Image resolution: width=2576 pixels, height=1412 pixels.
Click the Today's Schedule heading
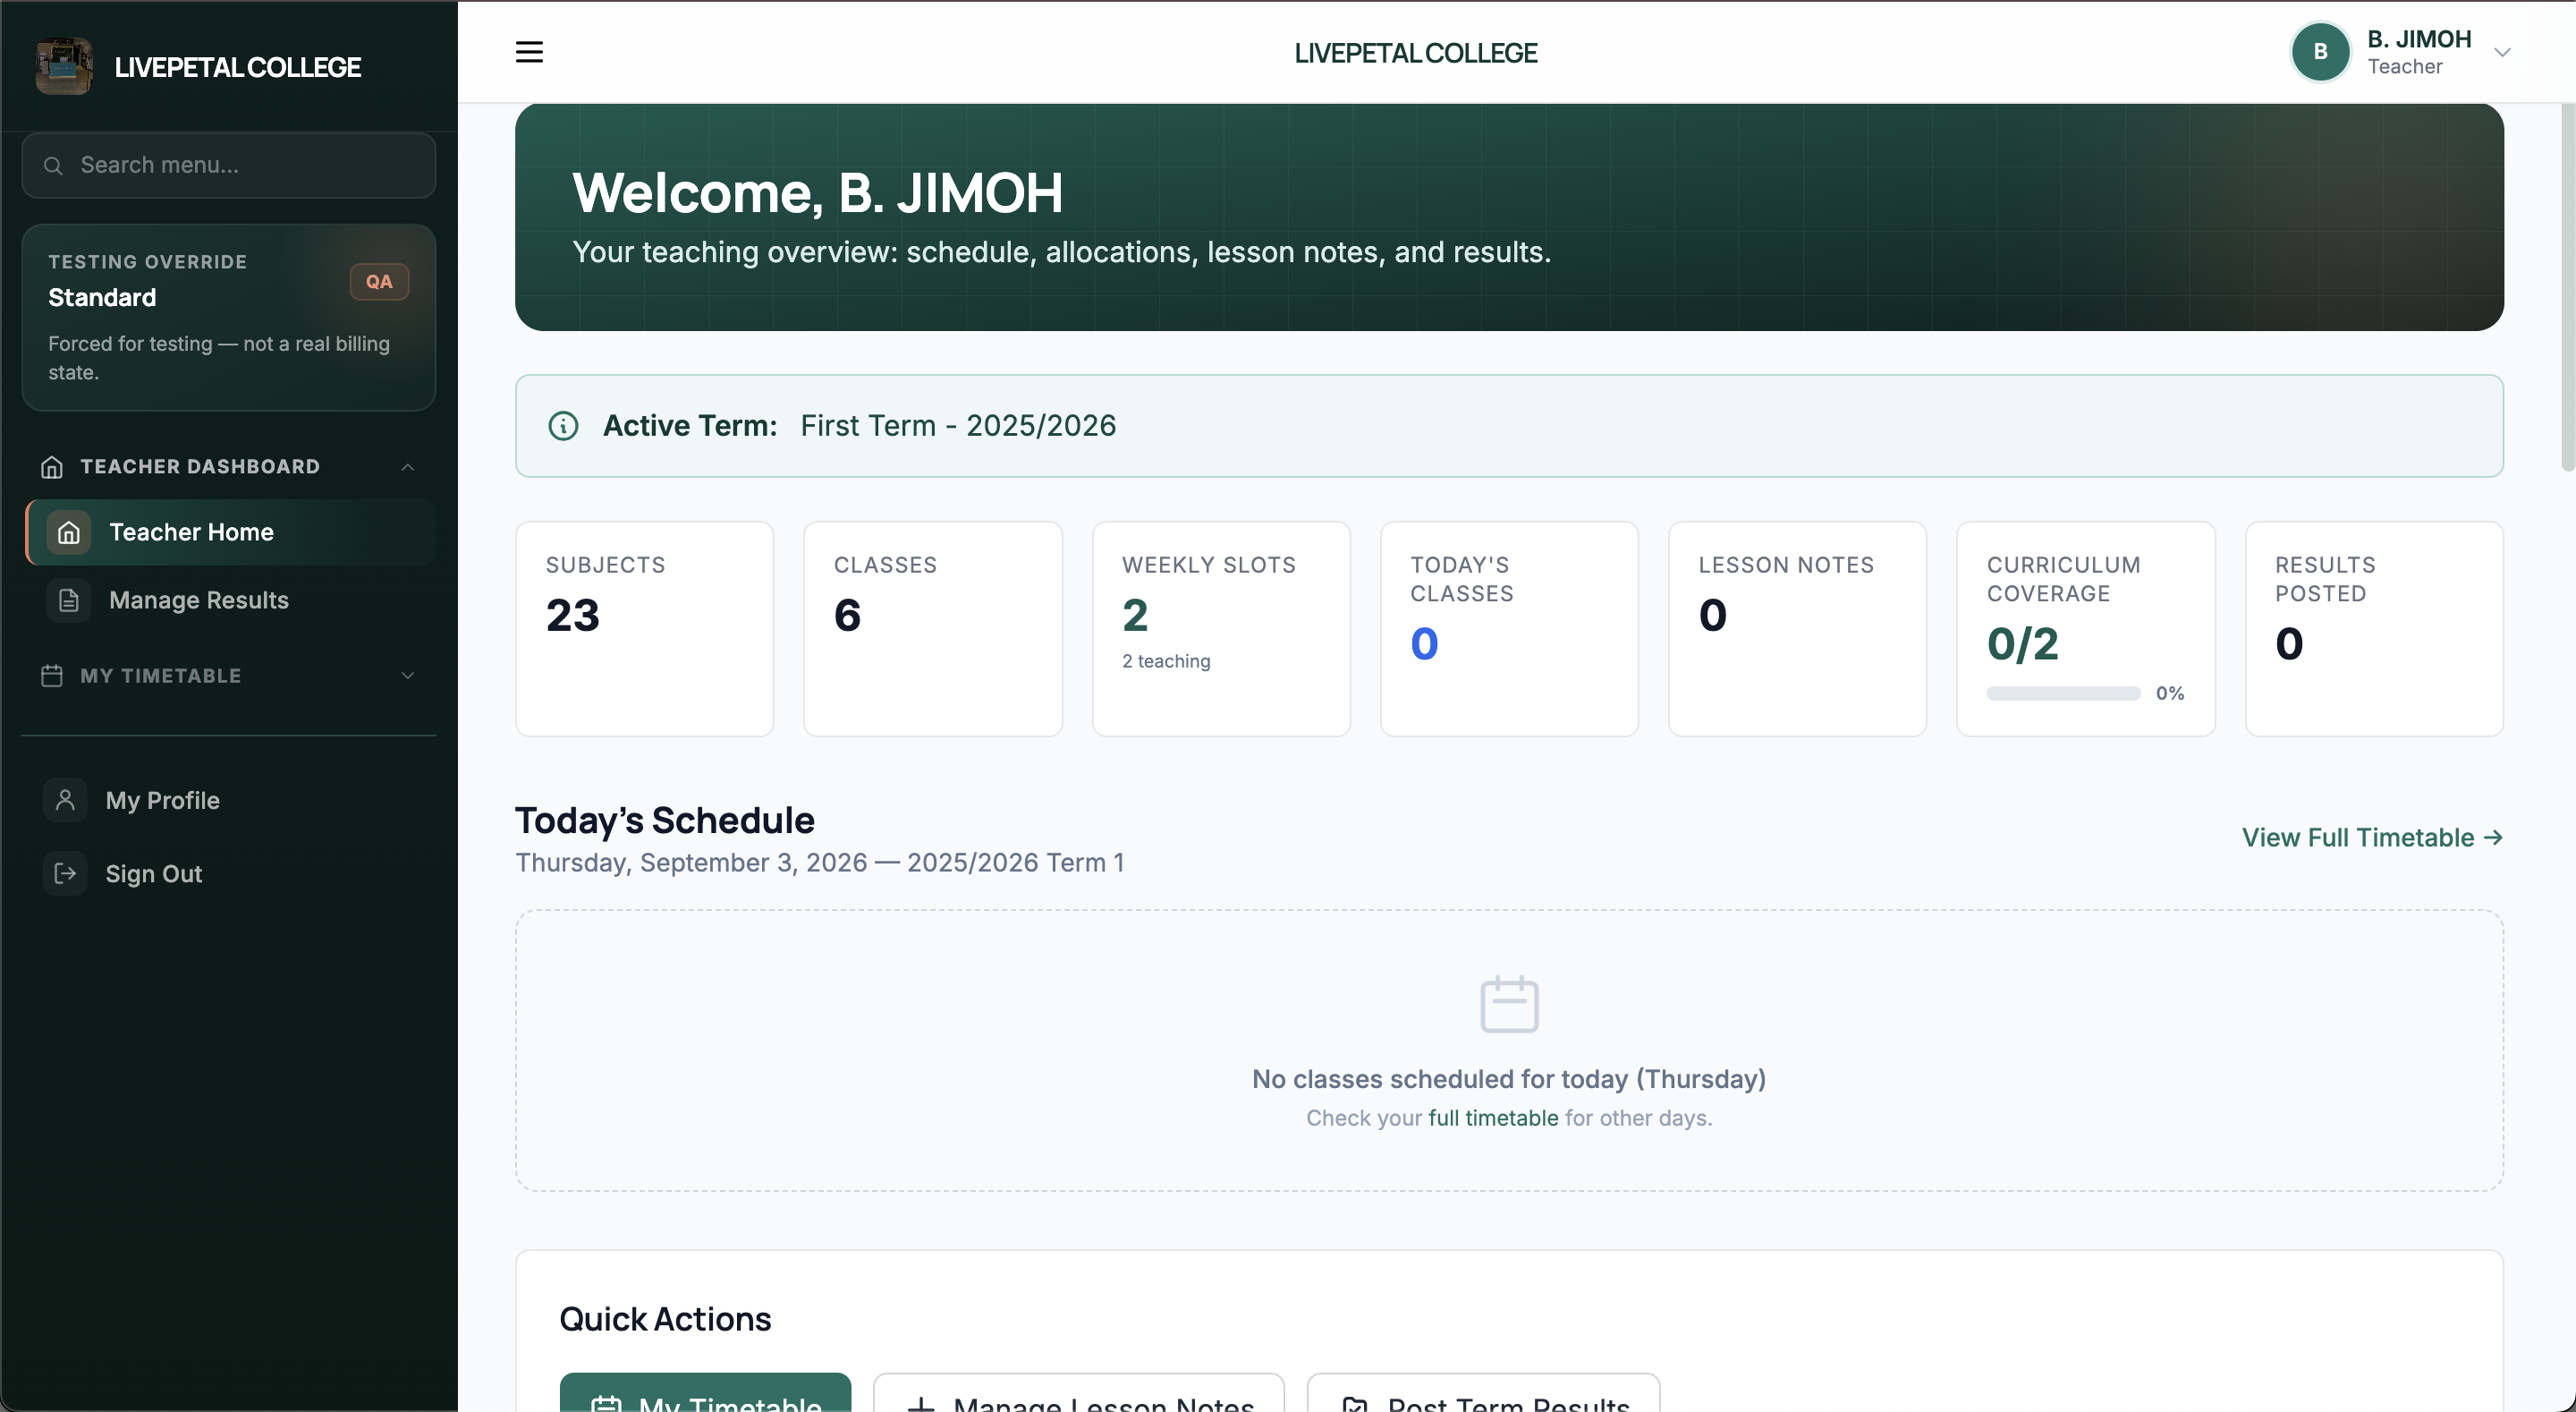(665, 821)
